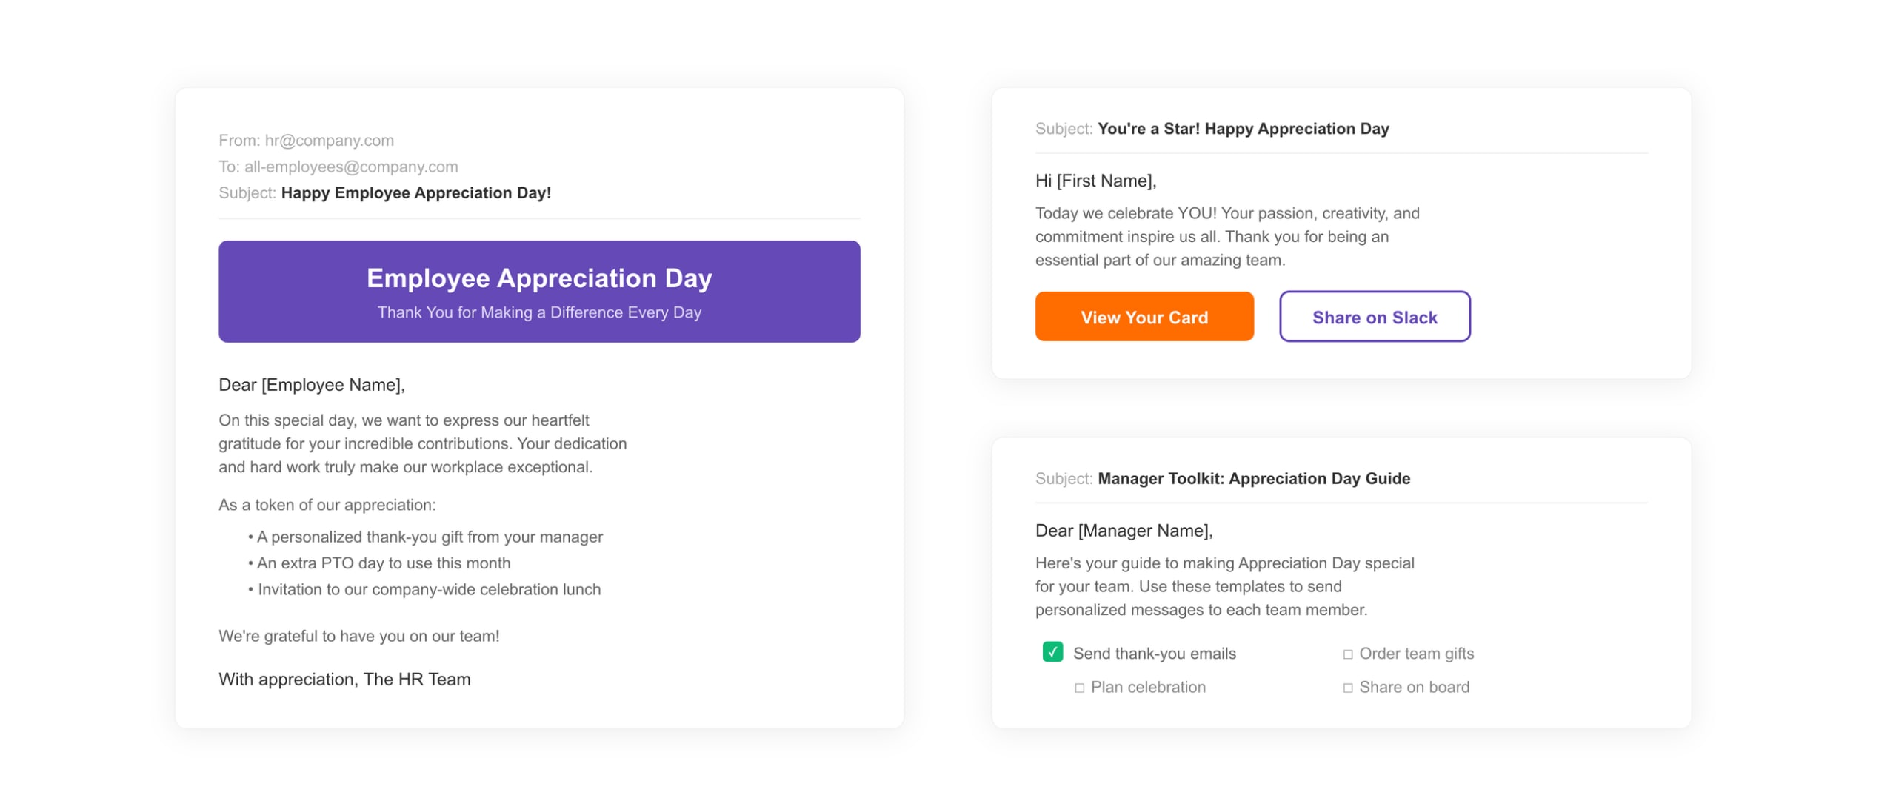Click the View Your Card button

pos(1144,317)
